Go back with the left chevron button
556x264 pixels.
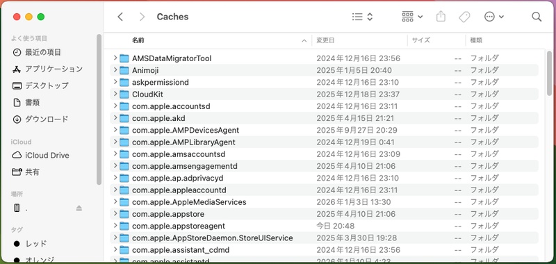pyautogui.click(x=120, y=17)
